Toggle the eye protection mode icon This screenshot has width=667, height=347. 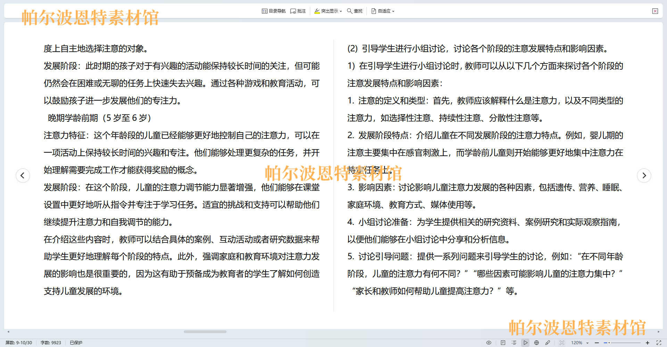click(x=489, y=342)
